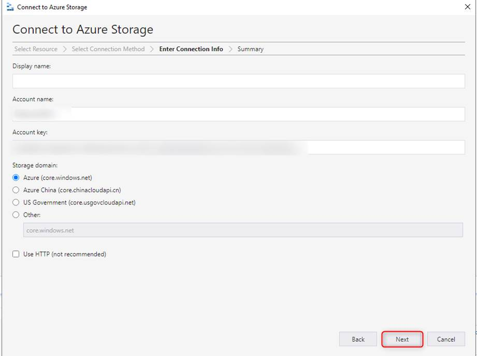Jump to the Summary step

[x=250, y=49]
